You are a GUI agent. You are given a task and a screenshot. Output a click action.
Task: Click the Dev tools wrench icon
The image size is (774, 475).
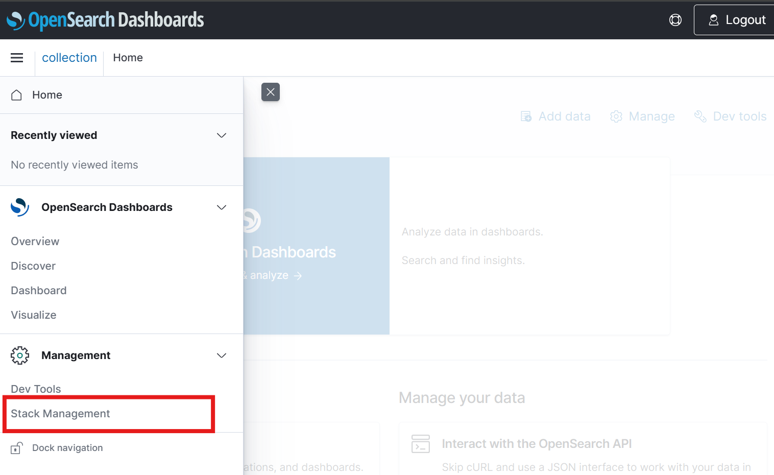(700, 116)
